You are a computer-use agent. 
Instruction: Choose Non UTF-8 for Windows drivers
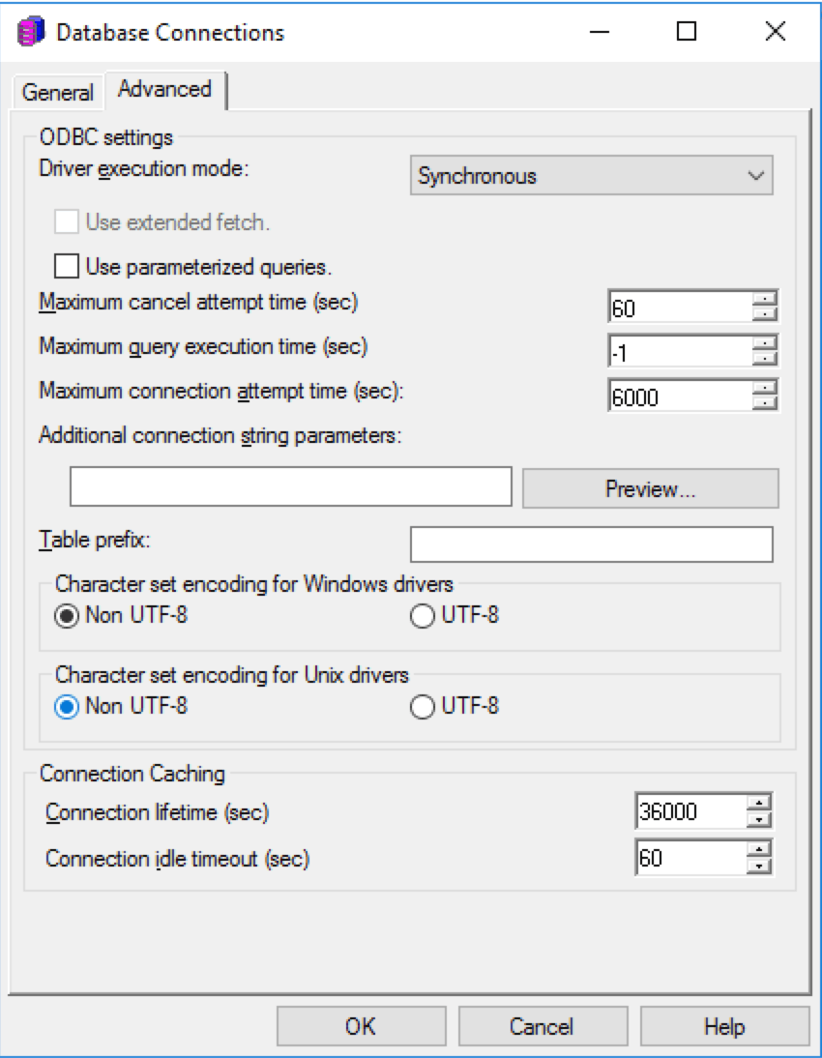[x=66, y=616]
